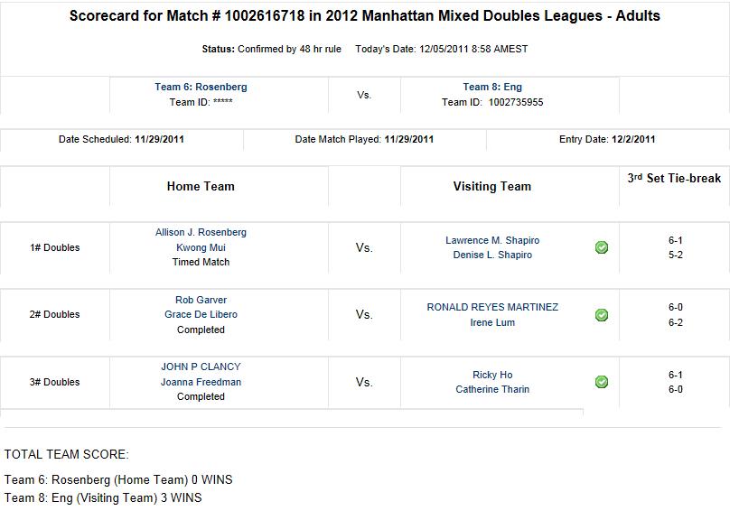739x520 pixels.
Task: Open the Team 6: Rosenberg link
Action: pos(201,87)
